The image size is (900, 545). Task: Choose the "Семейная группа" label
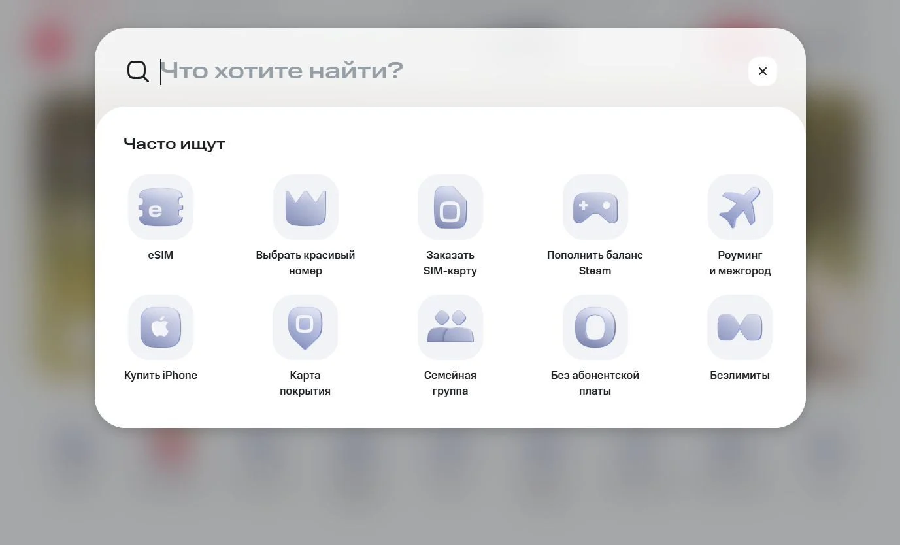pyautogui.click(x=450, y=383)
